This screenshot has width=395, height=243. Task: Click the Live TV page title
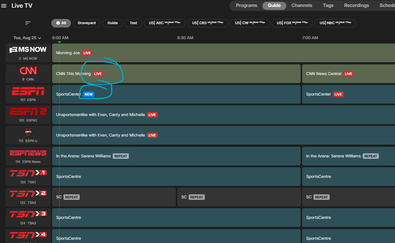coord(22,5)
